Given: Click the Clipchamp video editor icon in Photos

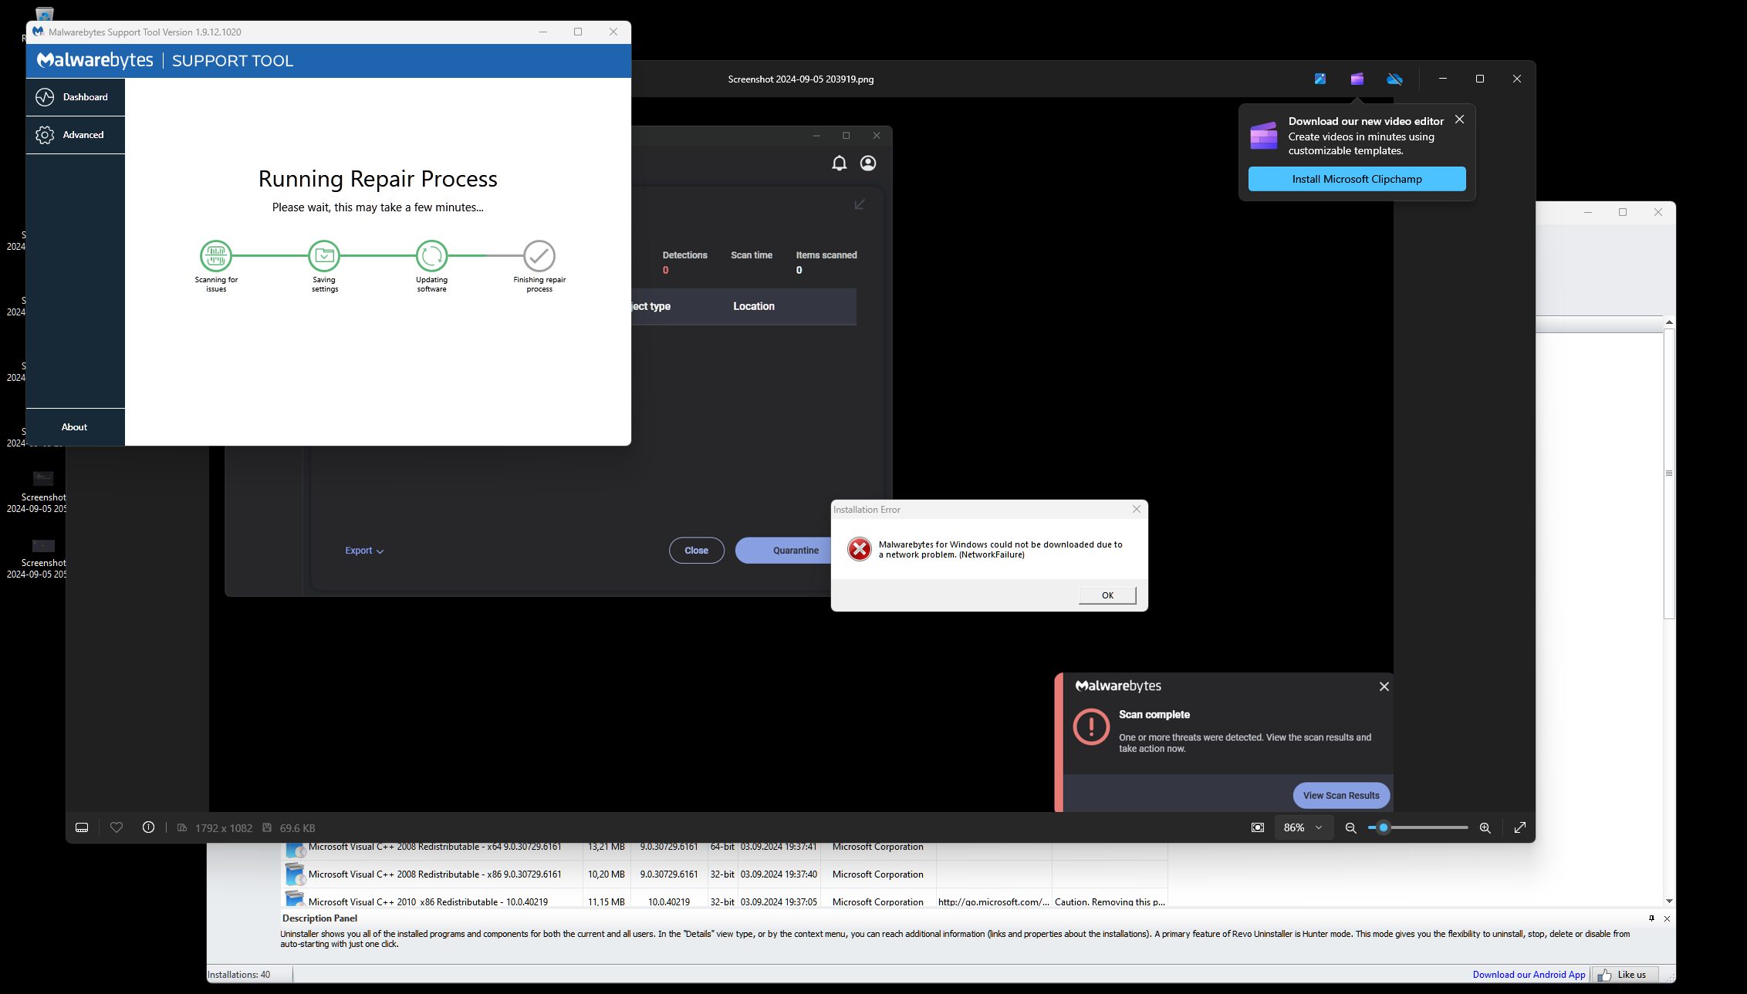Looking at the screenshot, I should click(1357, 79).
